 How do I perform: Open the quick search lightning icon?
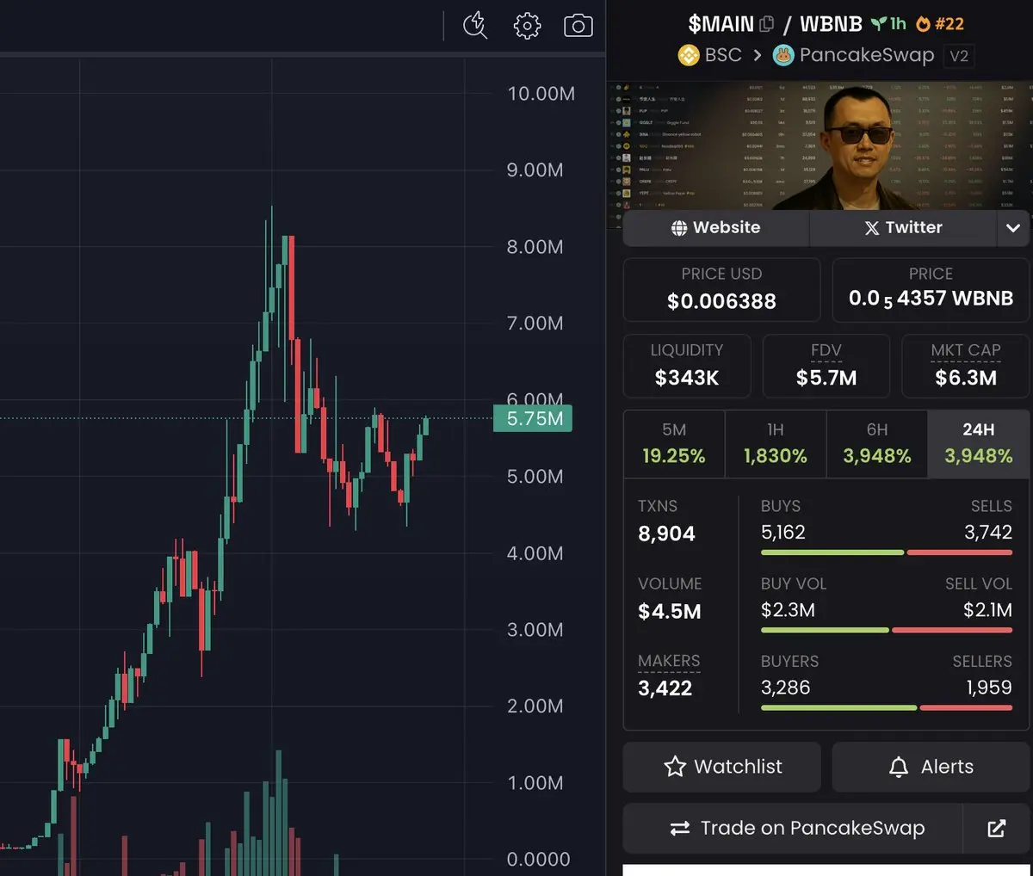pos(475,26)
